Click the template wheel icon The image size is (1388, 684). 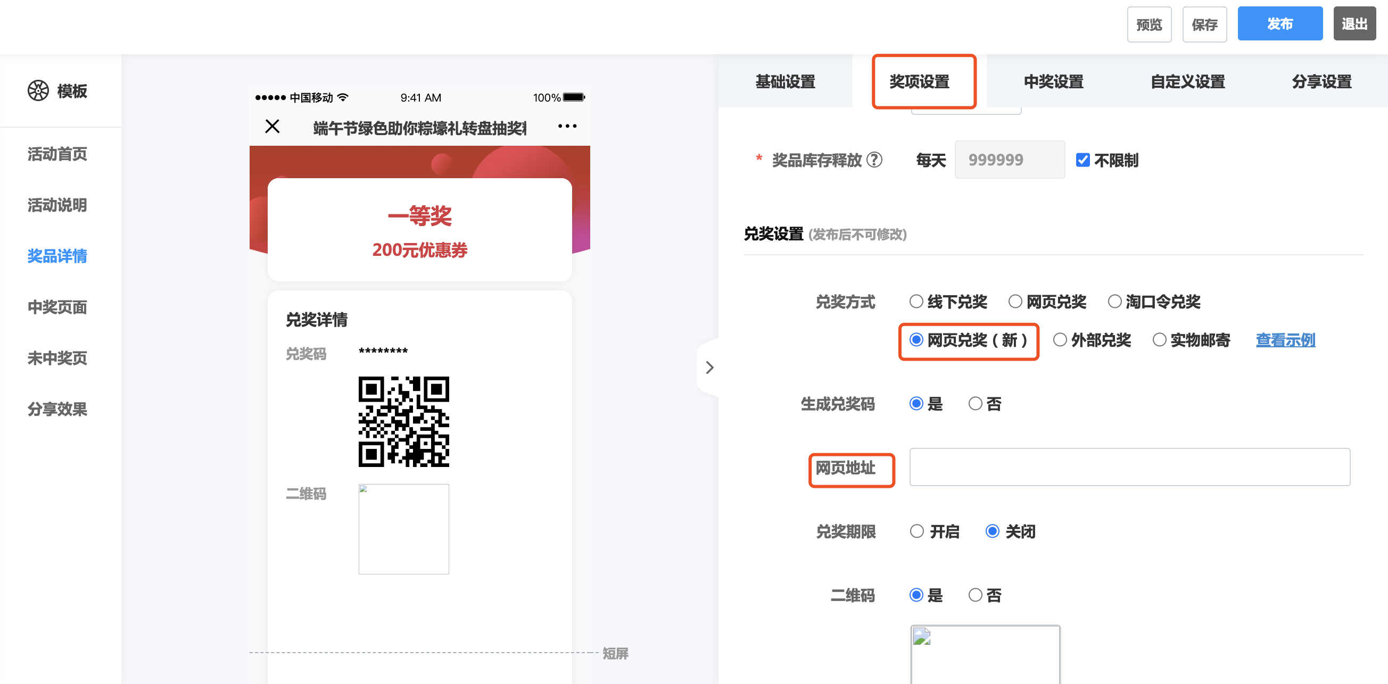point(38,90)
